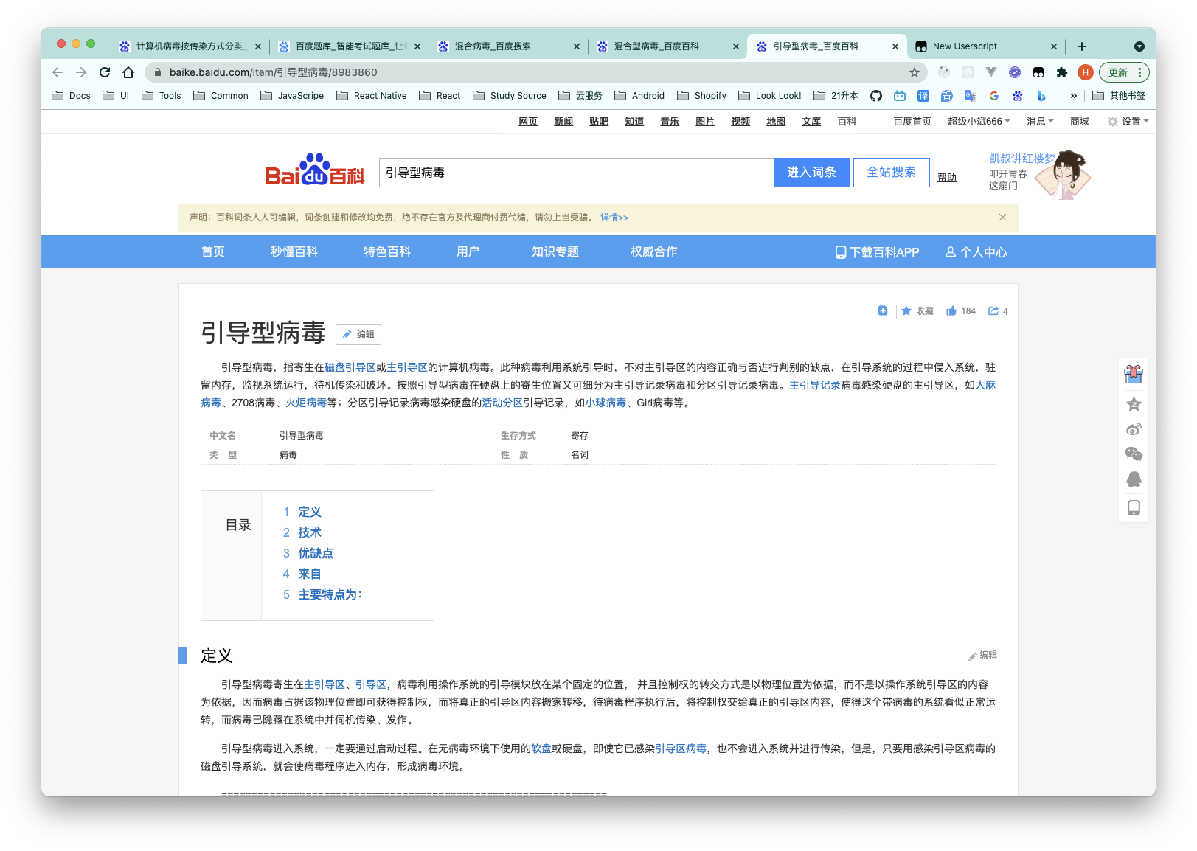Open the 文库 top link

pyautogui.click(x=811, y=122)
